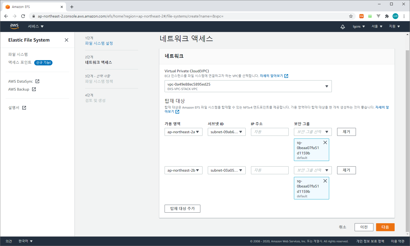This screenshot has height=246, width=410.
Task: Click the browser address bar URL
Action: click(131, 16)
